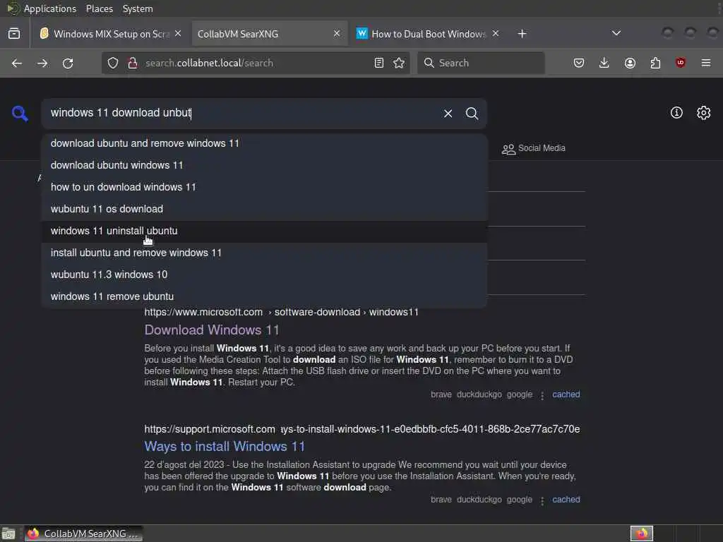Open cached copy of Ways to install result
This screenshot has width=723, height=542.
[x=566, y=500]
